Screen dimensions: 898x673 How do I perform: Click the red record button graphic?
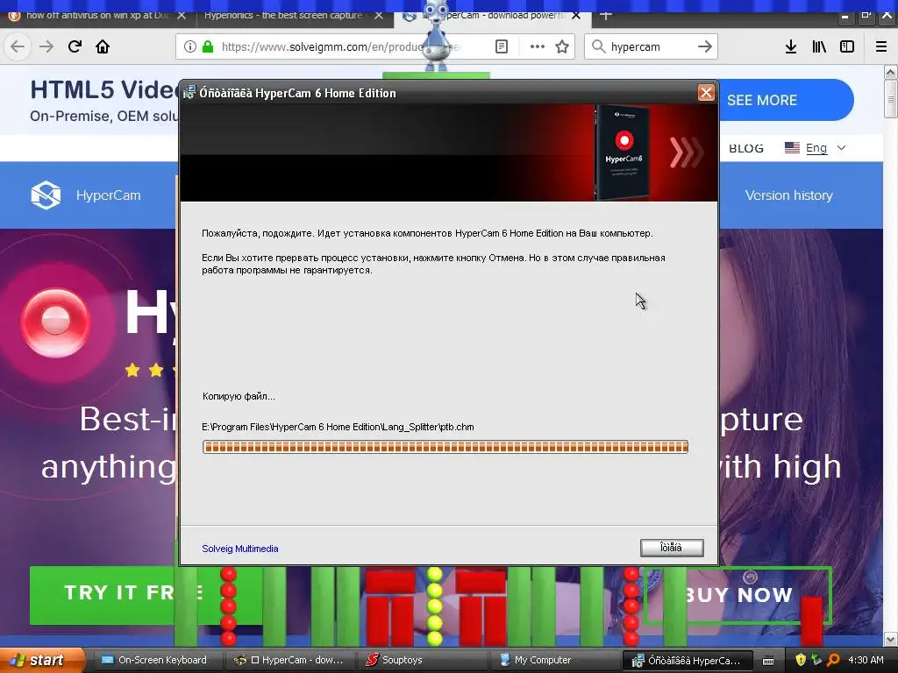coord(55,322)
